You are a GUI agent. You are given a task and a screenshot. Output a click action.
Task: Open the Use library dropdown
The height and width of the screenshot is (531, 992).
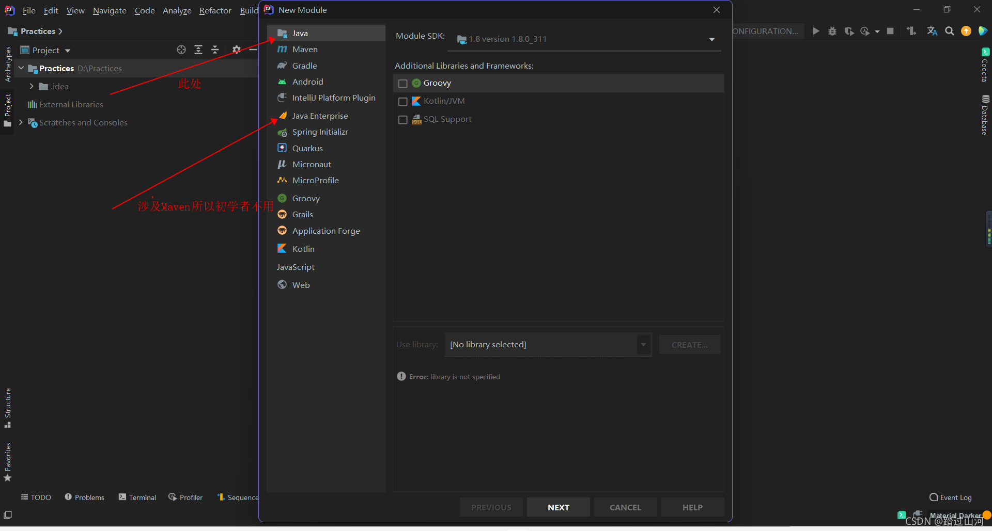(x=548, y=345)
